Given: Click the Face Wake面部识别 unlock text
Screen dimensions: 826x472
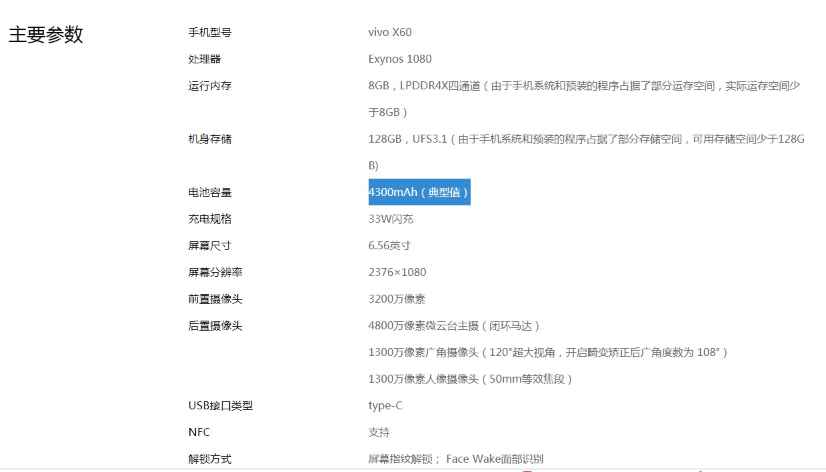Looking at the screenshot, I should [495, 459].
